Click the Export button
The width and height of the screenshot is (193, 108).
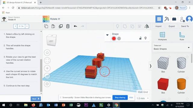(172, 26)
